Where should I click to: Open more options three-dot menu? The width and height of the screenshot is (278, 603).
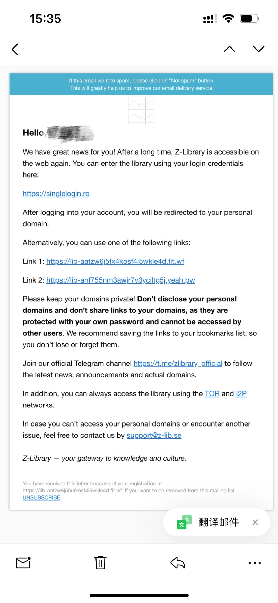tap(255, 563)
